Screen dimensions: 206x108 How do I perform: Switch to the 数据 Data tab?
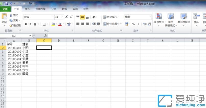click(64, 9)
